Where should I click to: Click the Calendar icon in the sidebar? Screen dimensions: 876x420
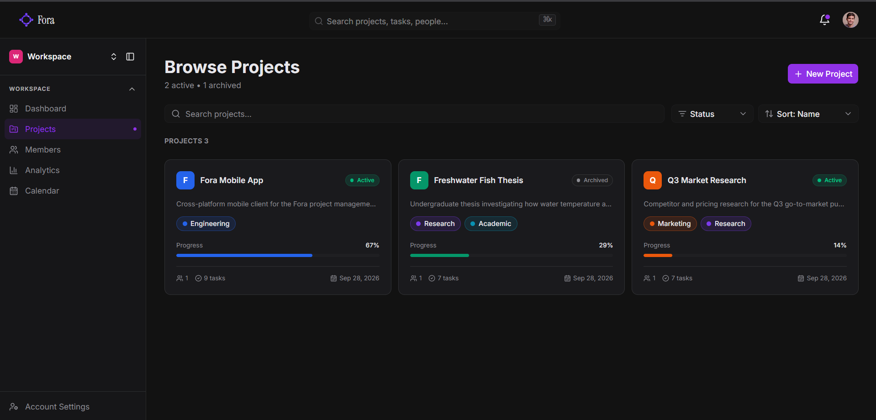pos(14,191)
